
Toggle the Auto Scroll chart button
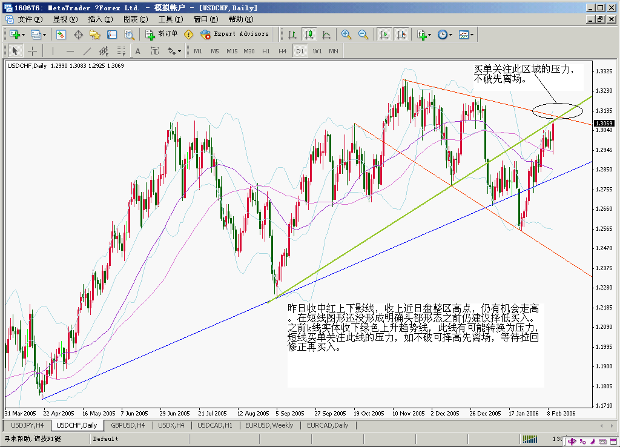(x=384, y=35)
